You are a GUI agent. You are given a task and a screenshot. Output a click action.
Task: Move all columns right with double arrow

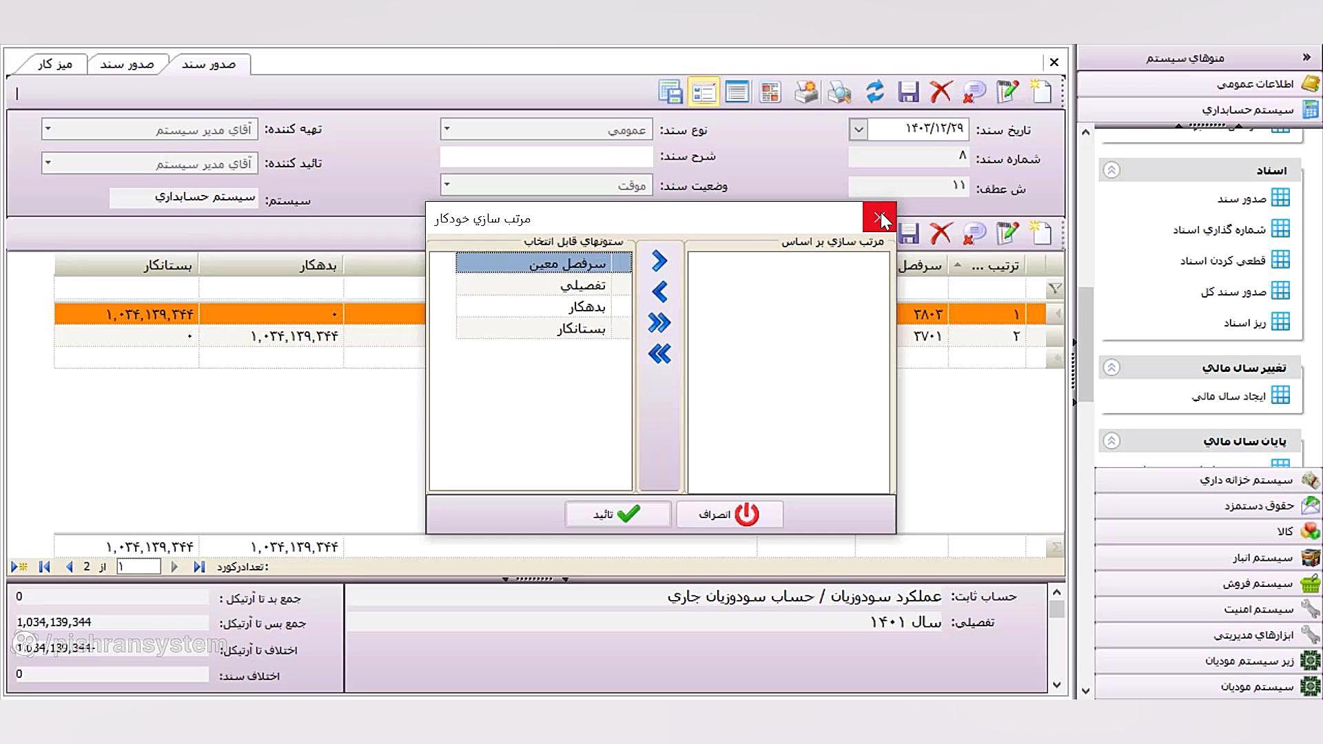(659, 323)
